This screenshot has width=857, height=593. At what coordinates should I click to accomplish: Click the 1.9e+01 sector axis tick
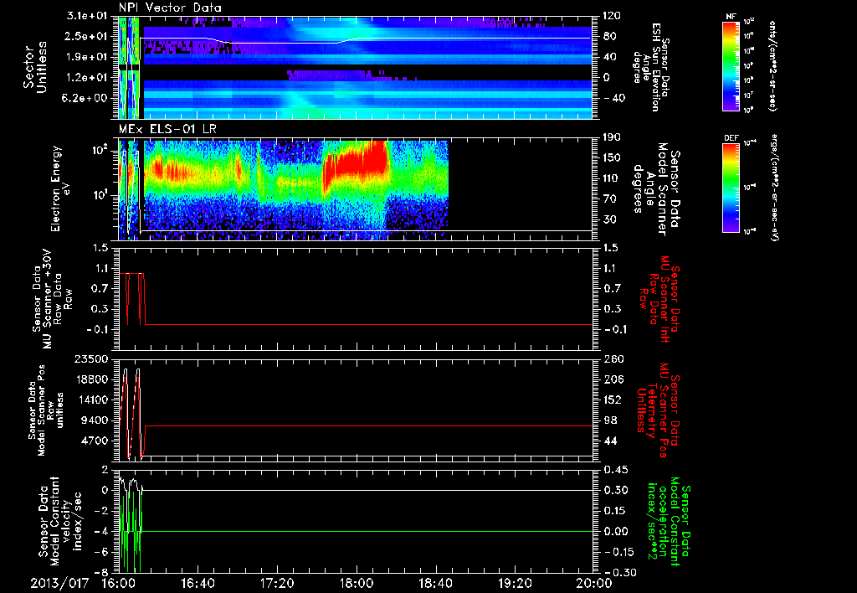pos(86,57)
